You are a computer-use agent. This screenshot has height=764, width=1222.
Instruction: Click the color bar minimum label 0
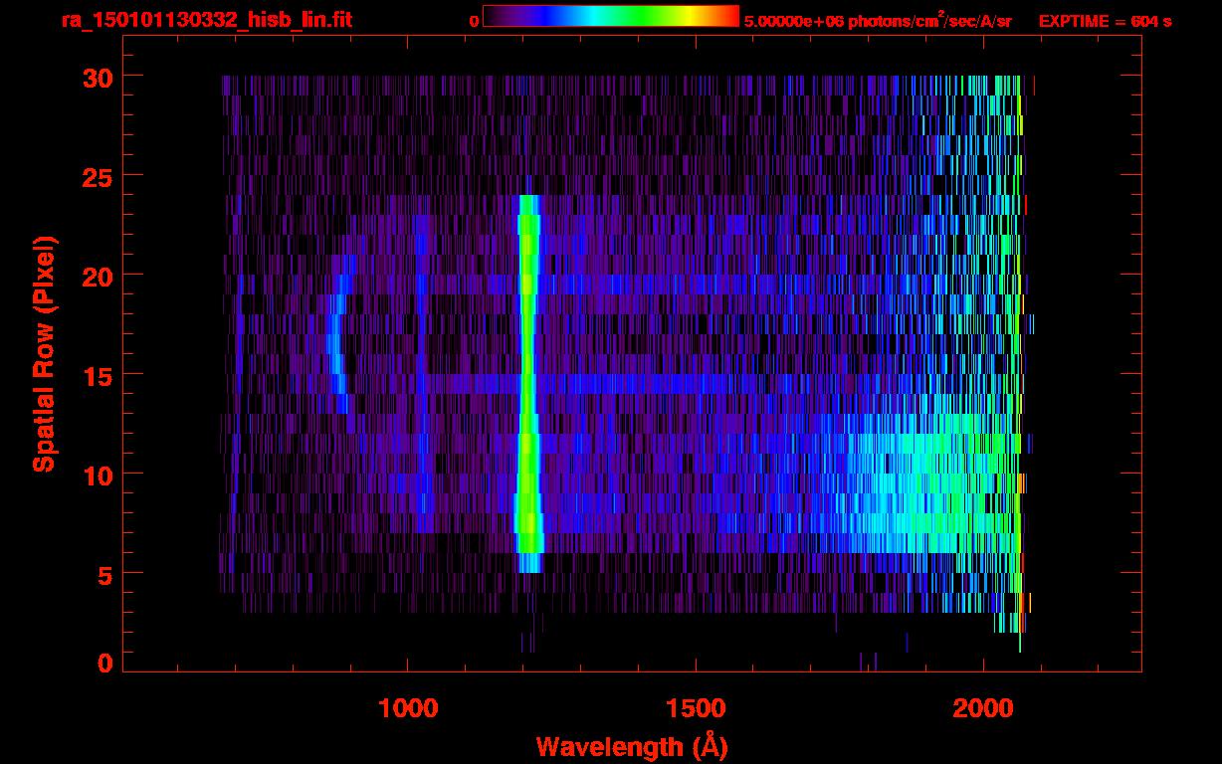(x=474, y=21)
